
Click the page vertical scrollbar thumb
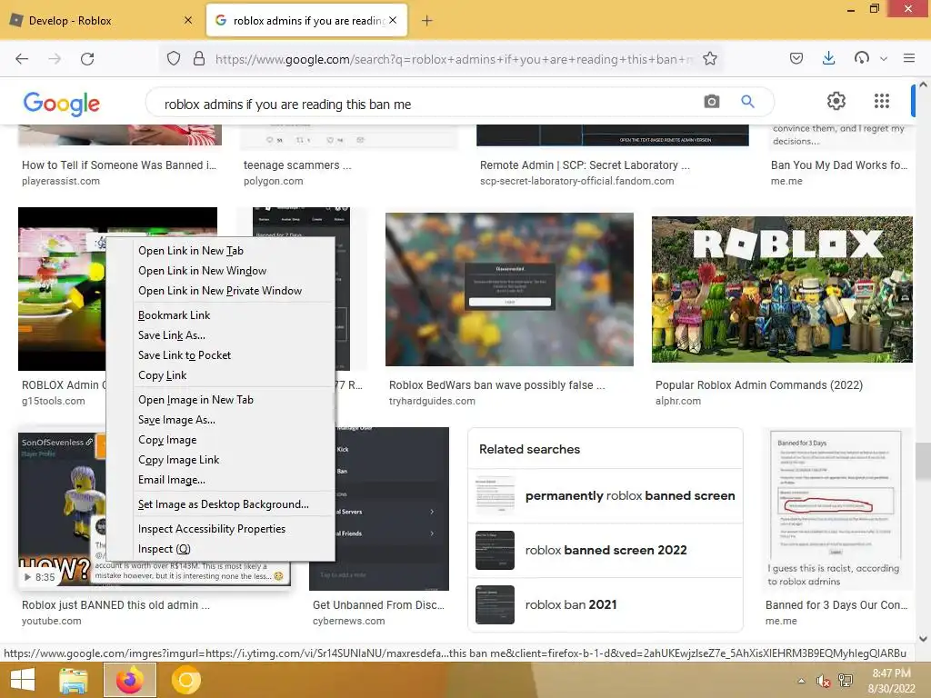tap(923, 461)
